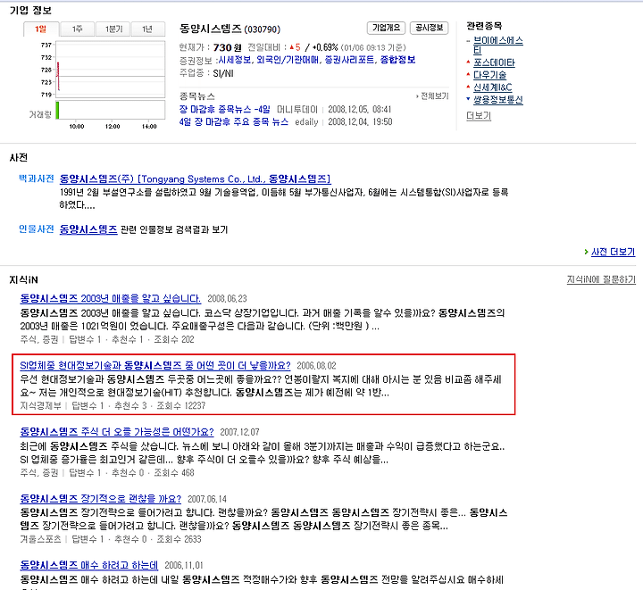Click the up-arrow icon beside 포스데이타
Image resolution: width=643 pixels, height=590 pixels.
[x=468, y=62]
